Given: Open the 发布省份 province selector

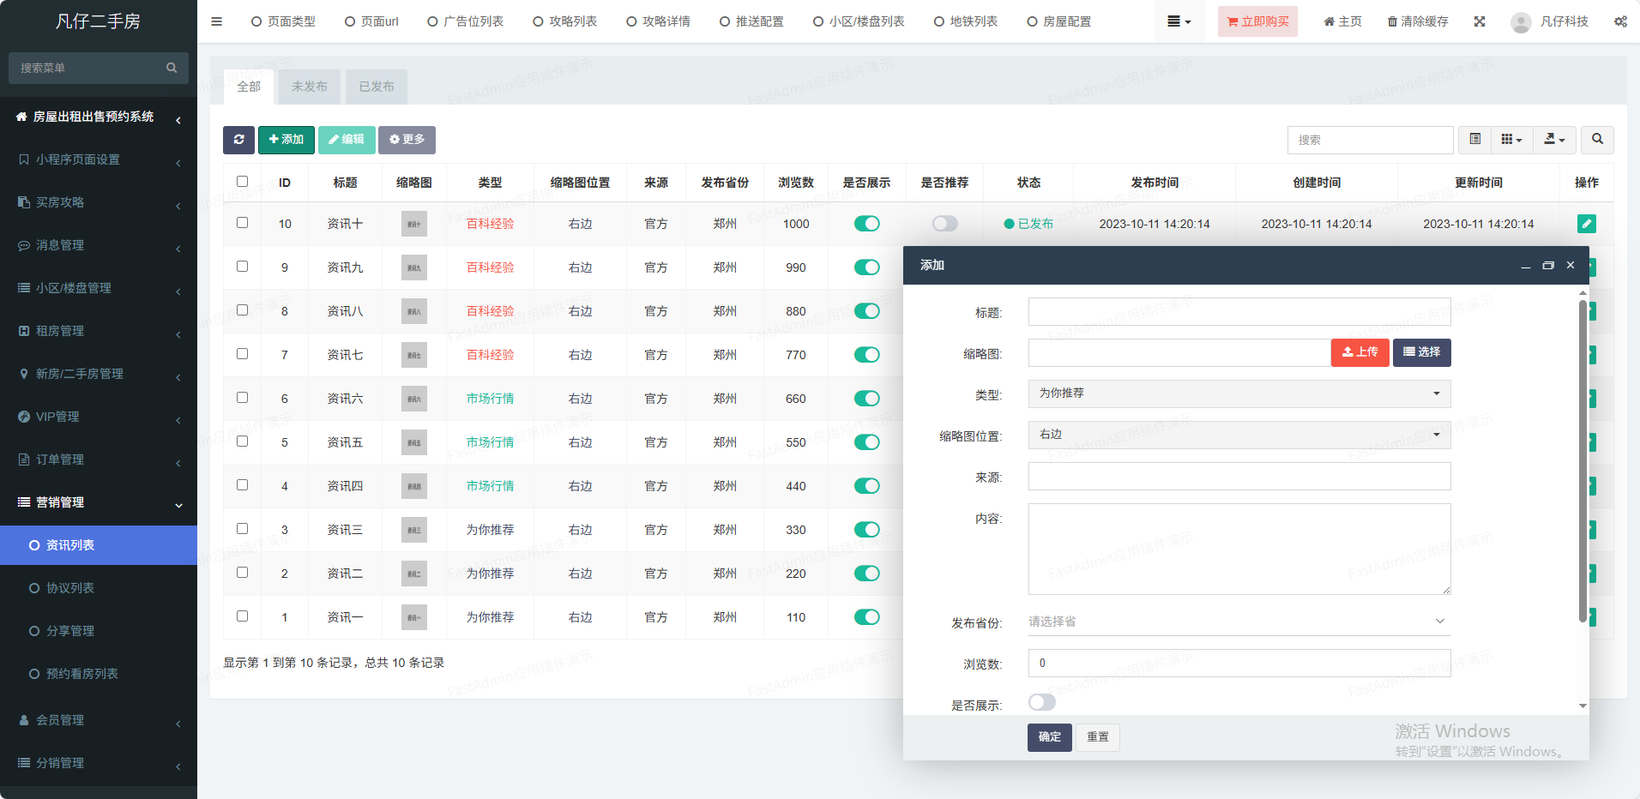Looking at the screenshot, I should (1239, 622).
